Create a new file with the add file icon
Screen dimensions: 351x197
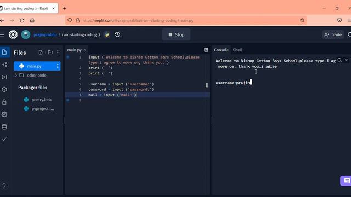coord(41,53)
